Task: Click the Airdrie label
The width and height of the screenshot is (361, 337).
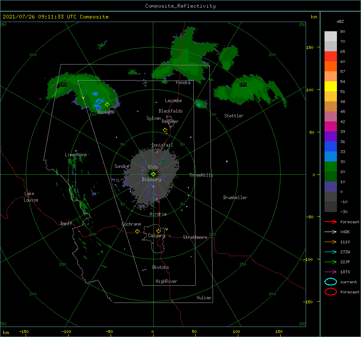Action: click(158, 214)
